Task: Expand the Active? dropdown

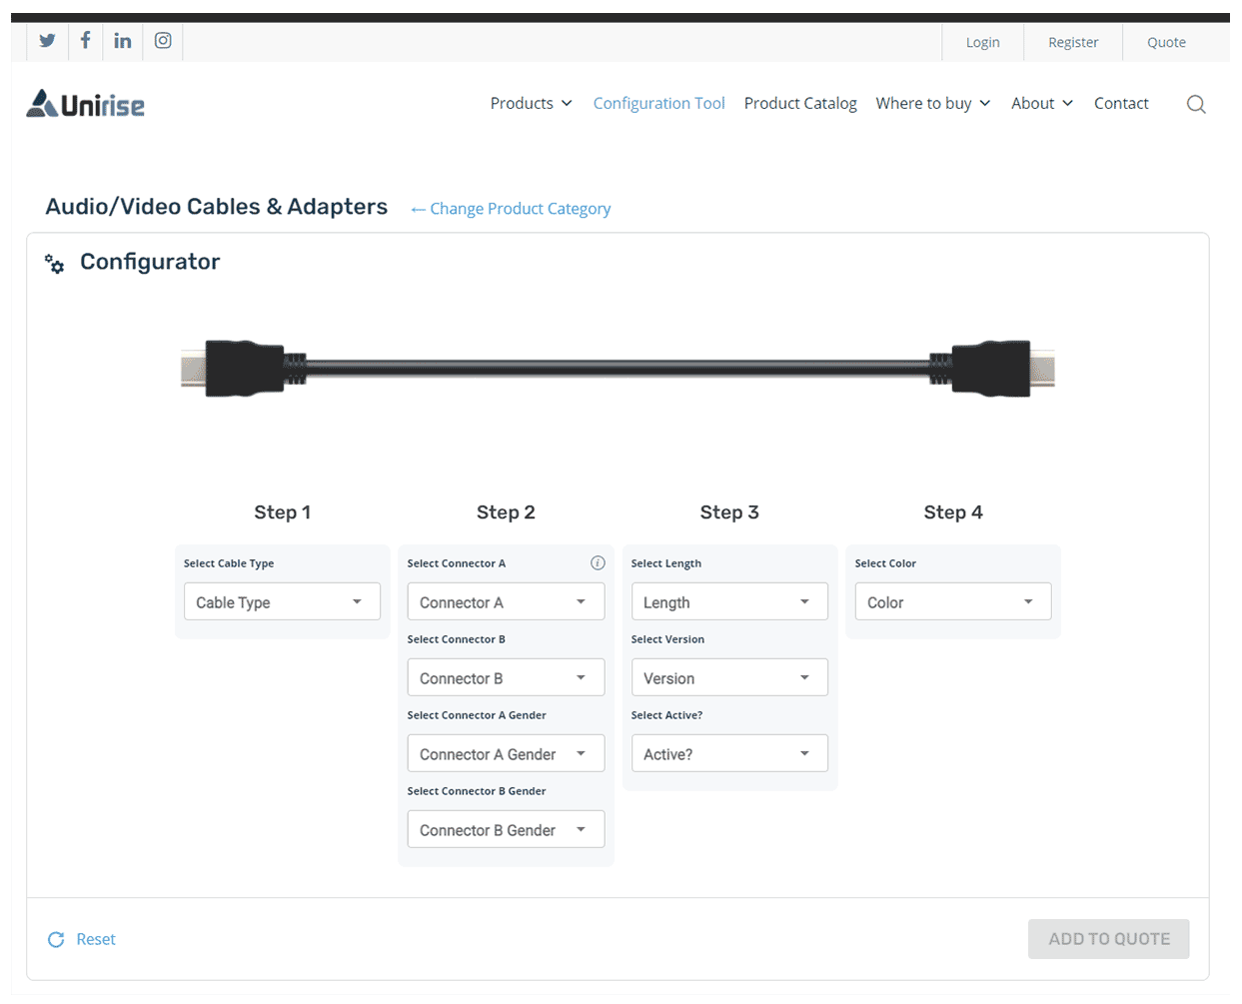Action: 729,754
